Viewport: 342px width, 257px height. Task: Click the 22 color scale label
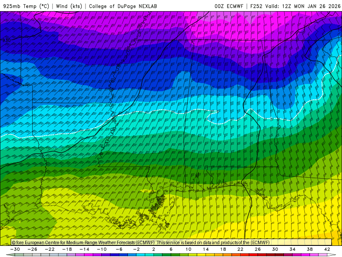(240, 249)
